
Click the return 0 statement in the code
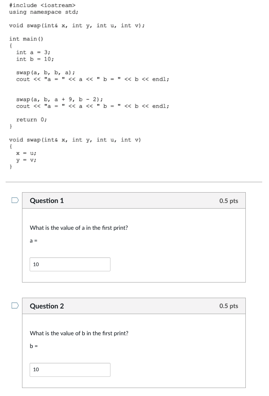(30, 119)
